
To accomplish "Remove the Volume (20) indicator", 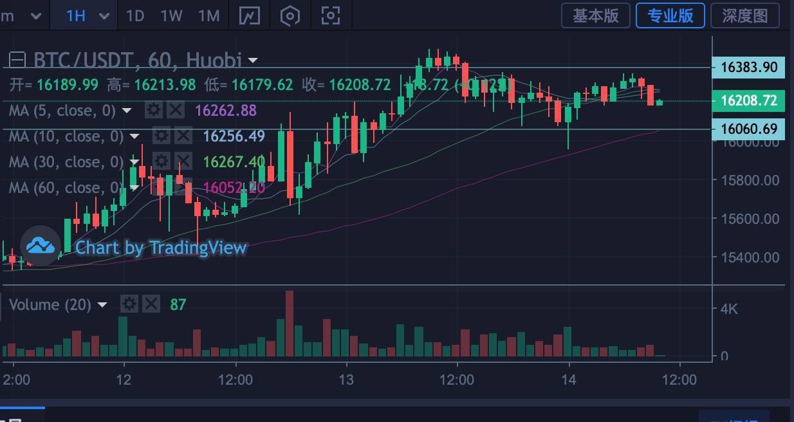I will [x=151, y=304].
